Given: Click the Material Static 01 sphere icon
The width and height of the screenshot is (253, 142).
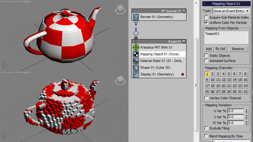Looking at the screenshot, I should click(136, 61).
